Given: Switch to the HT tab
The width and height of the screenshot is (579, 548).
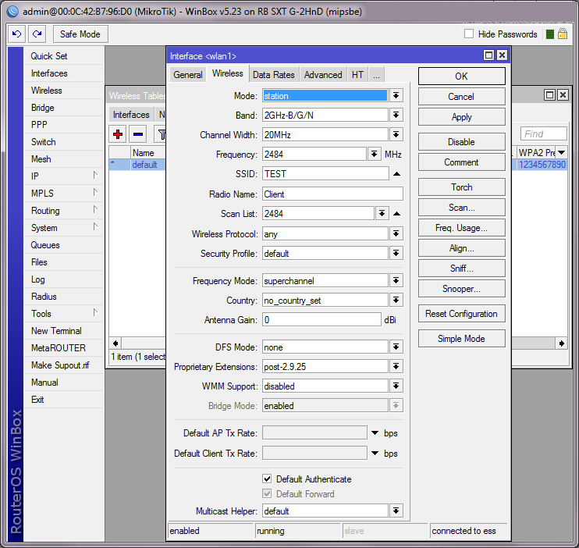Looking at the screenshot, I should click(357, 75).
